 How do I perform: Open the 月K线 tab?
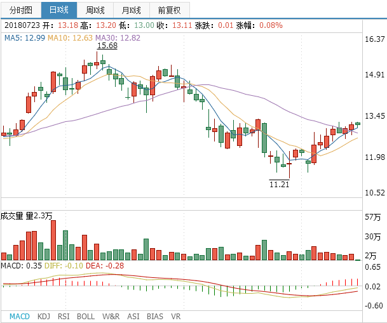(132, 10)
